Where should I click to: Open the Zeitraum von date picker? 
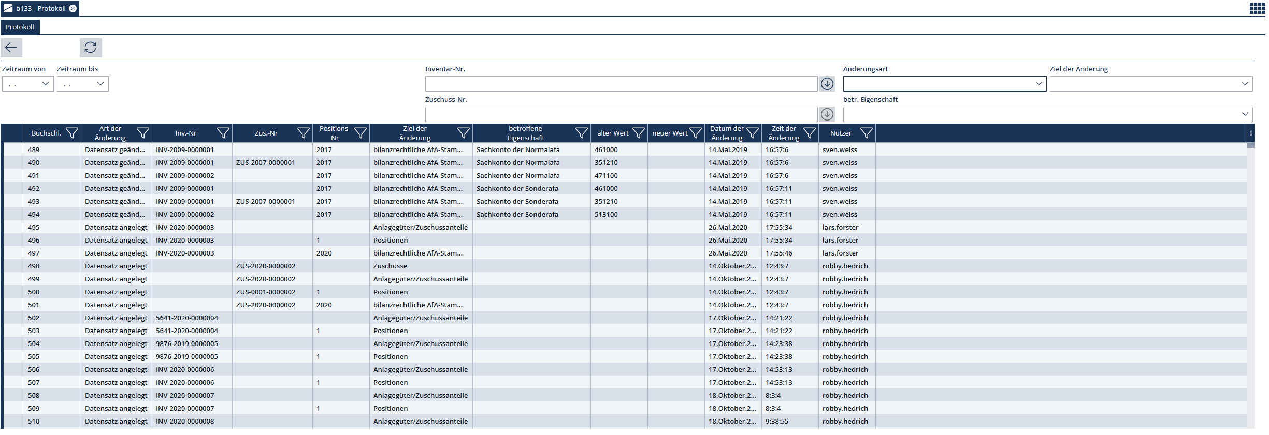point(45,84)
